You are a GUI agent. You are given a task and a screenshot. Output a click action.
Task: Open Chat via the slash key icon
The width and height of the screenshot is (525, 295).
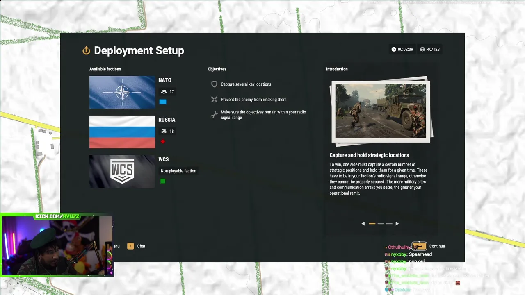(130, 246)
